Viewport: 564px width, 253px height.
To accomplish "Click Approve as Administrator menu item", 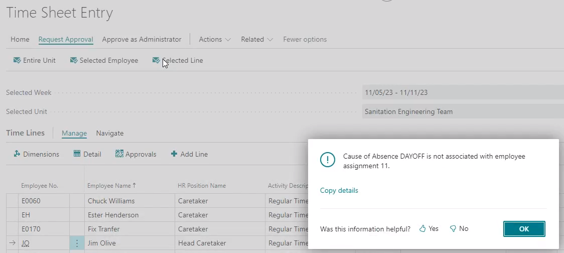I will (x=142, y=39).
